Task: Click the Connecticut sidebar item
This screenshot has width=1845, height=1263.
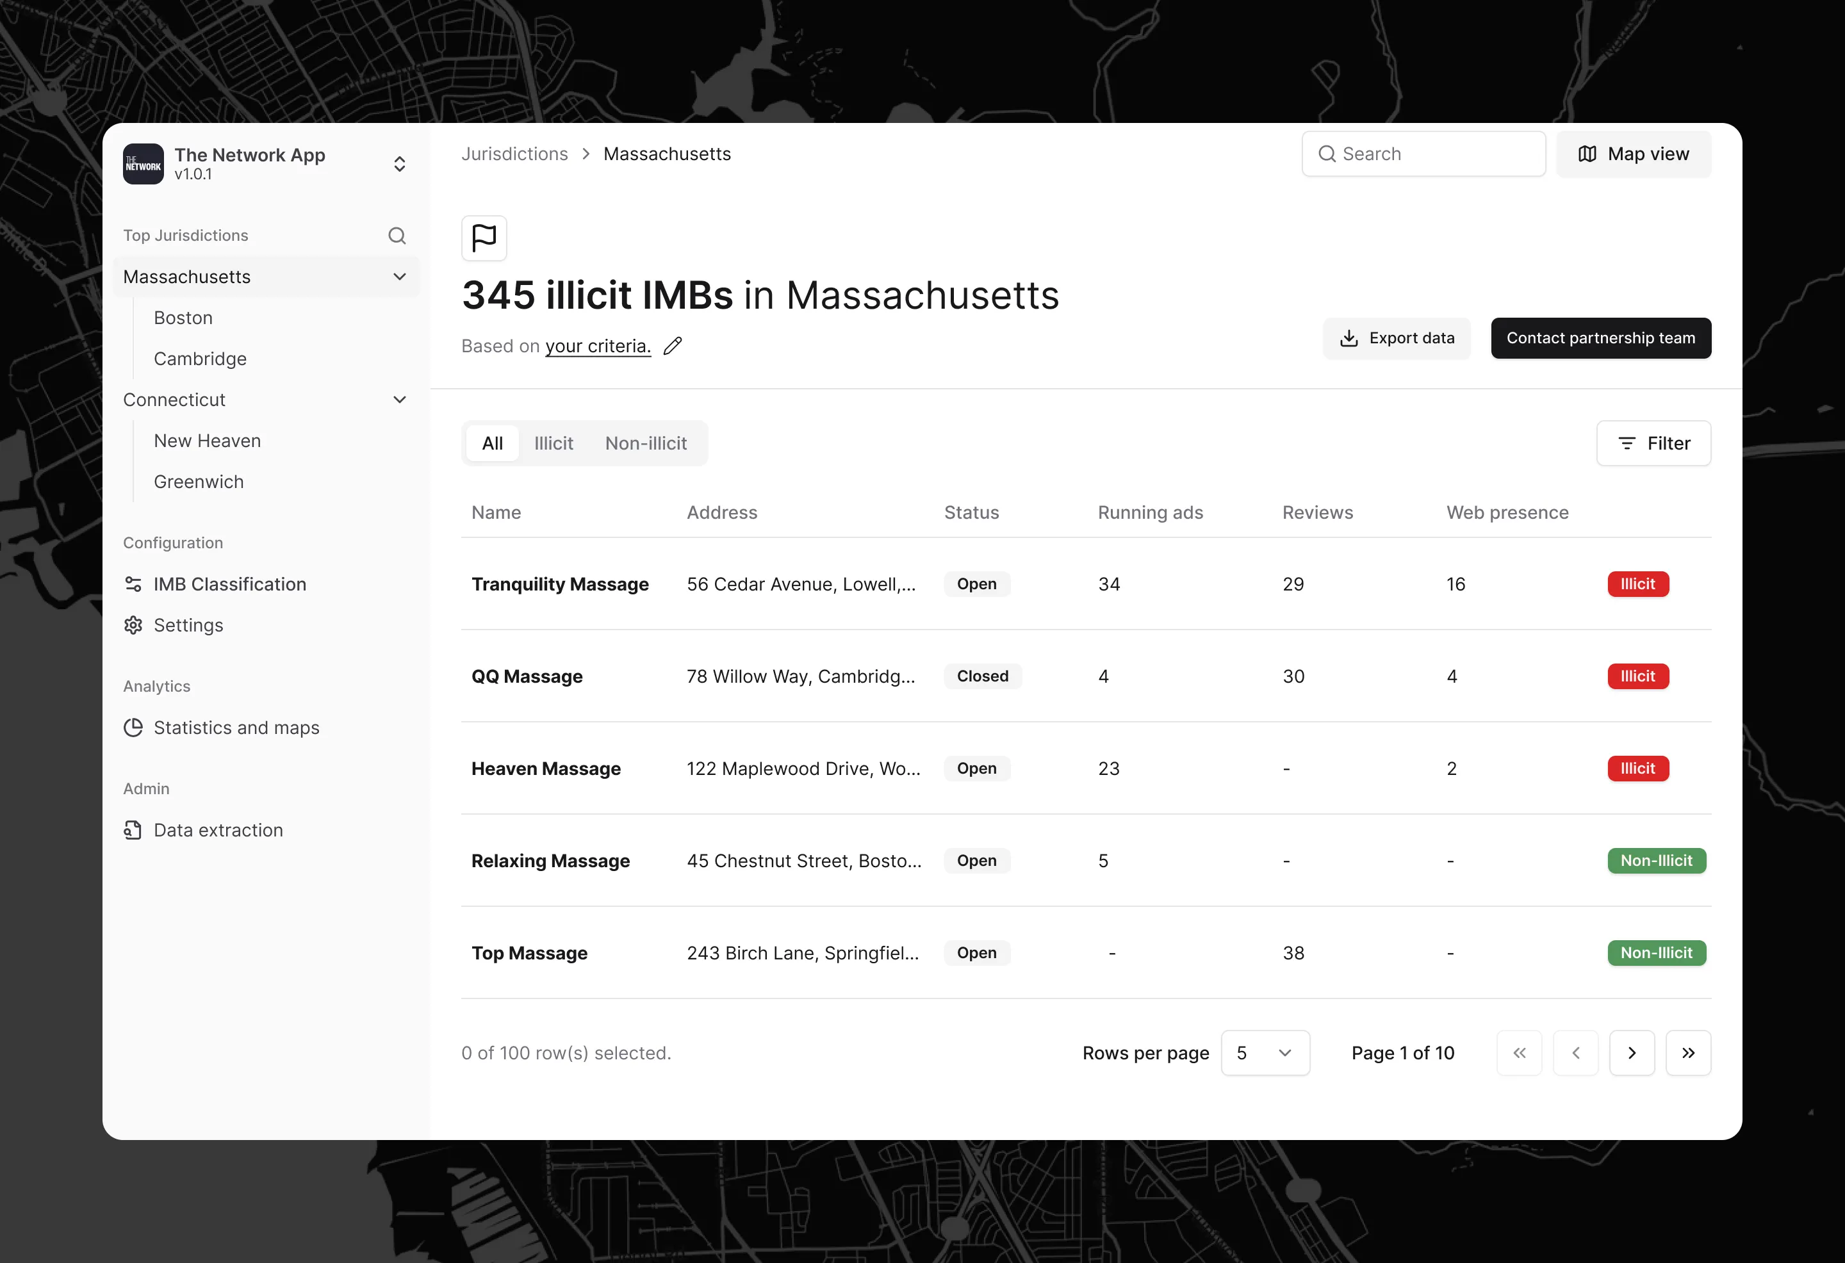Action: [x=266, y=399]
